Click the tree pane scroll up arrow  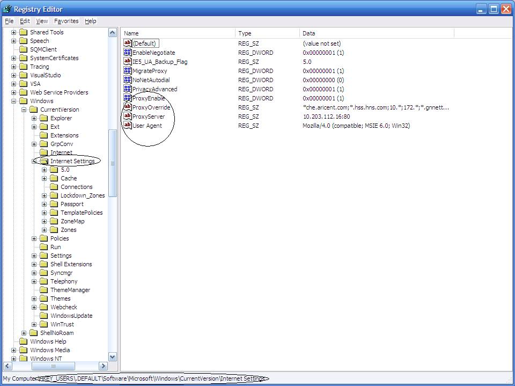pos(112,33)
